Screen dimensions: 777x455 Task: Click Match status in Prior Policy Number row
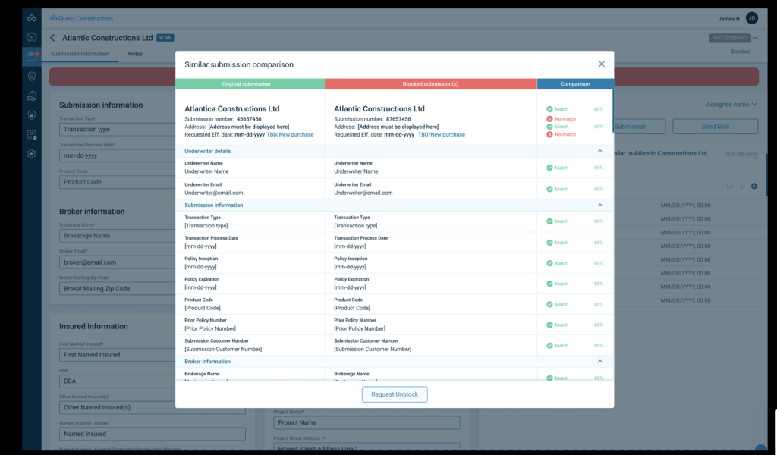tap(558, 325)
